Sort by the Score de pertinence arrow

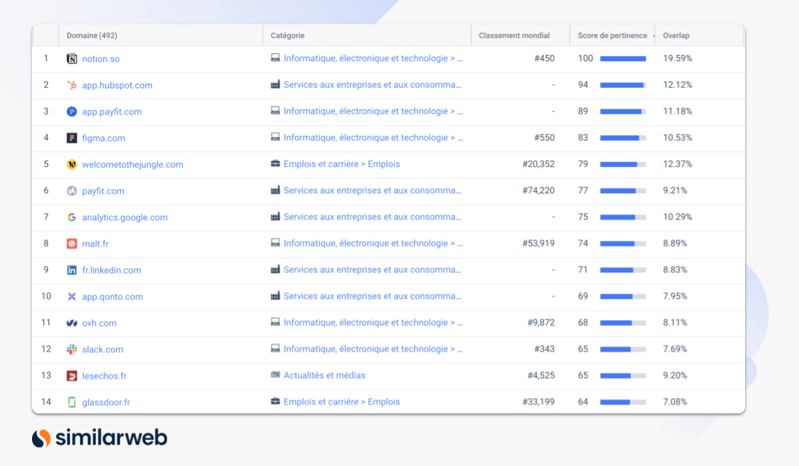(x=653, y=36)
